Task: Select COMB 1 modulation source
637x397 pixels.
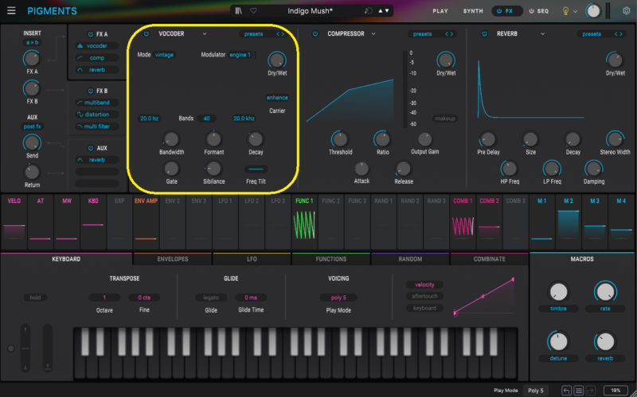Action: 463,222
